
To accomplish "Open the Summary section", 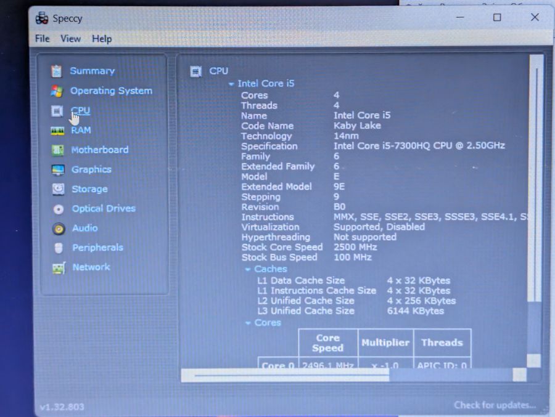I will (92, 71).
